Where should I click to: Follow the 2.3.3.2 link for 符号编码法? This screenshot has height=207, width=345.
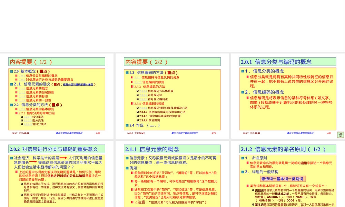tap(143, 95)
